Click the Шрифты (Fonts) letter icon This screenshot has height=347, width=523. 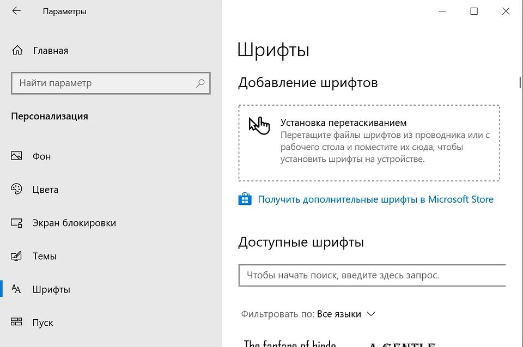16,289
